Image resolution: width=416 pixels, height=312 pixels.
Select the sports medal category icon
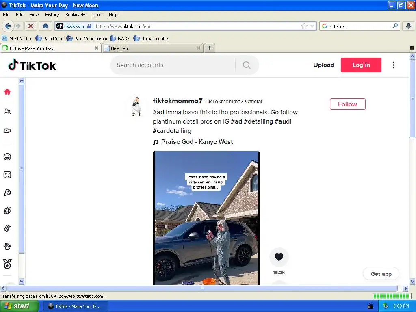click(7, 264)
